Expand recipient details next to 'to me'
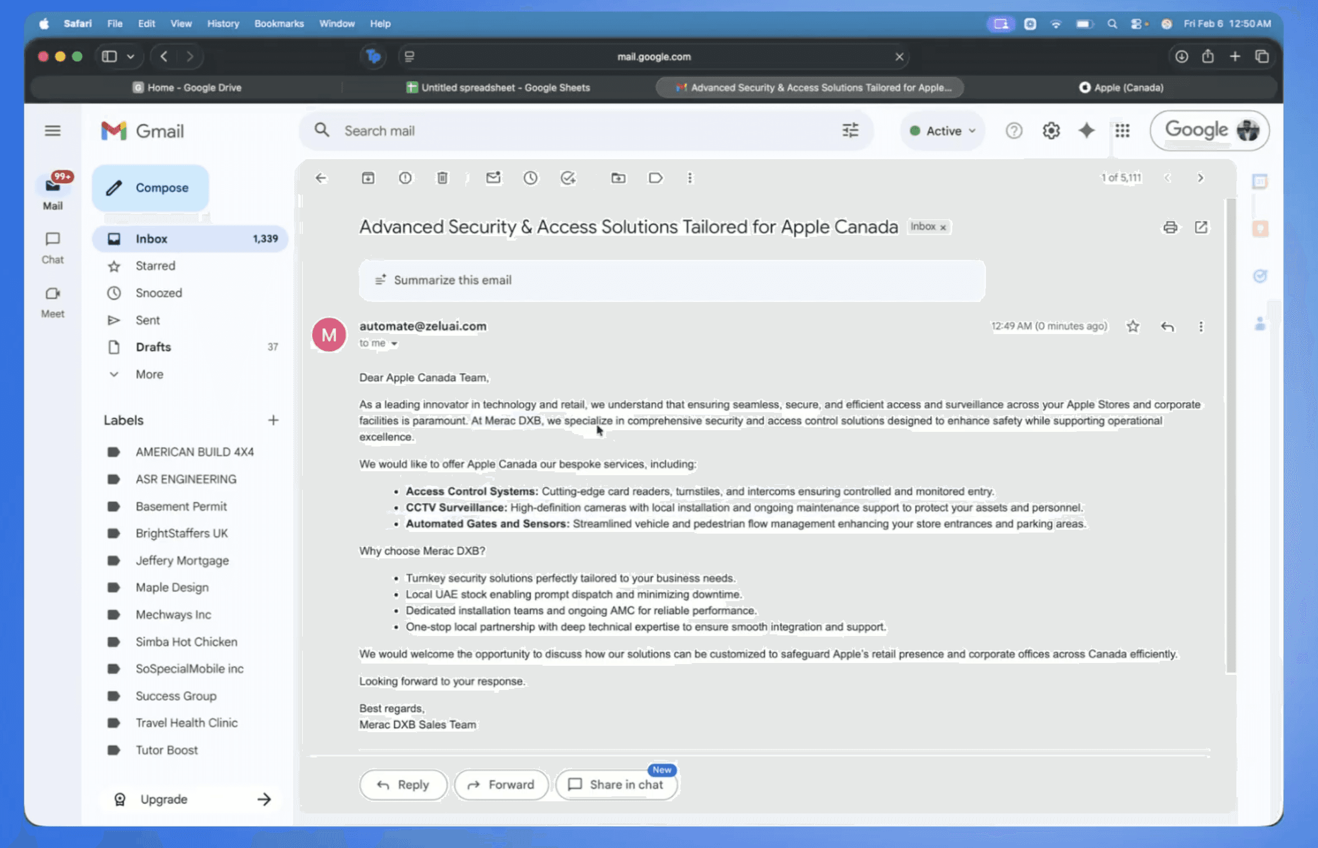Screen dimensions: 1318x848 (394, 344)
